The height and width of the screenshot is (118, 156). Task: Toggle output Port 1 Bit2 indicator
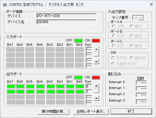pyautogui.click(x=60, y=92)
